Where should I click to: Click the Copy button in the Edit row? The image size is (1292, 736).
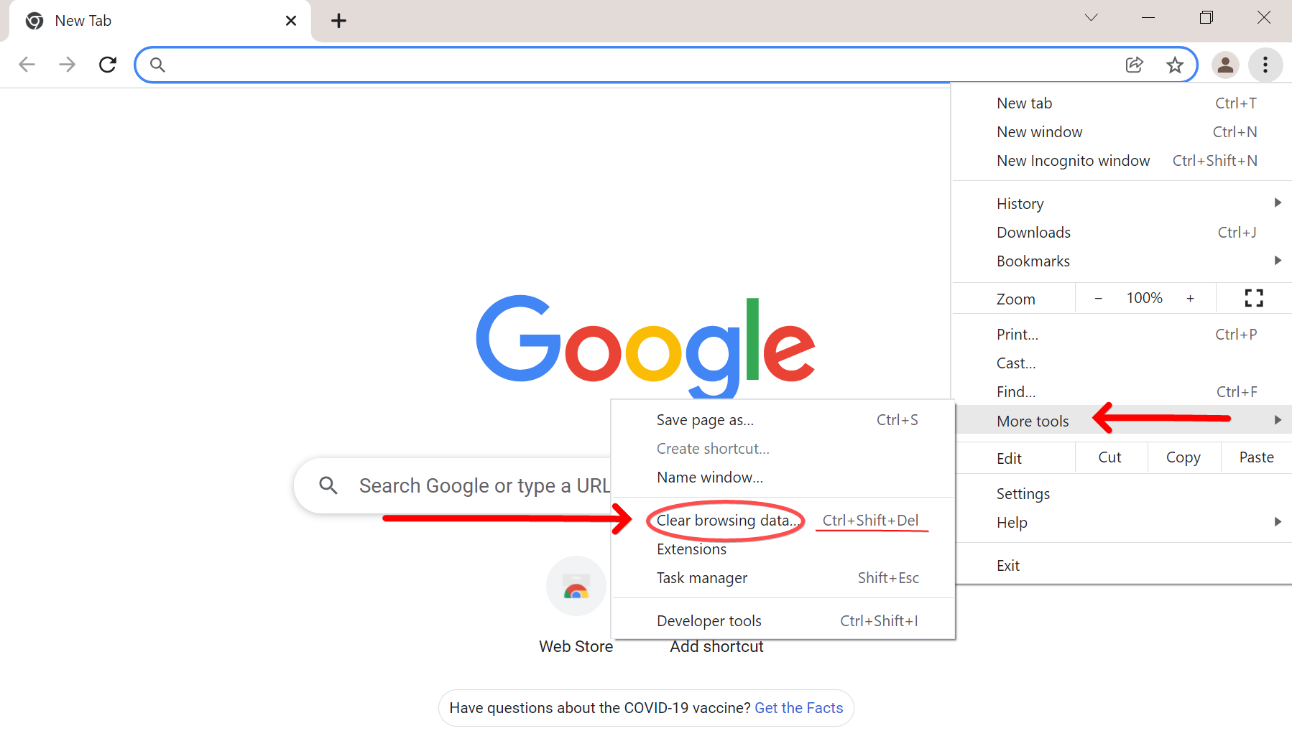click(1183, 457)
